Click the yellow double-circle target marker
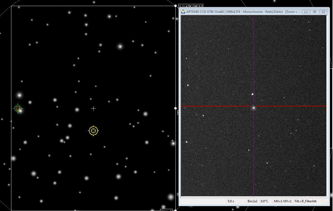This screenshot has height=211, width=333. coord(93,131)
